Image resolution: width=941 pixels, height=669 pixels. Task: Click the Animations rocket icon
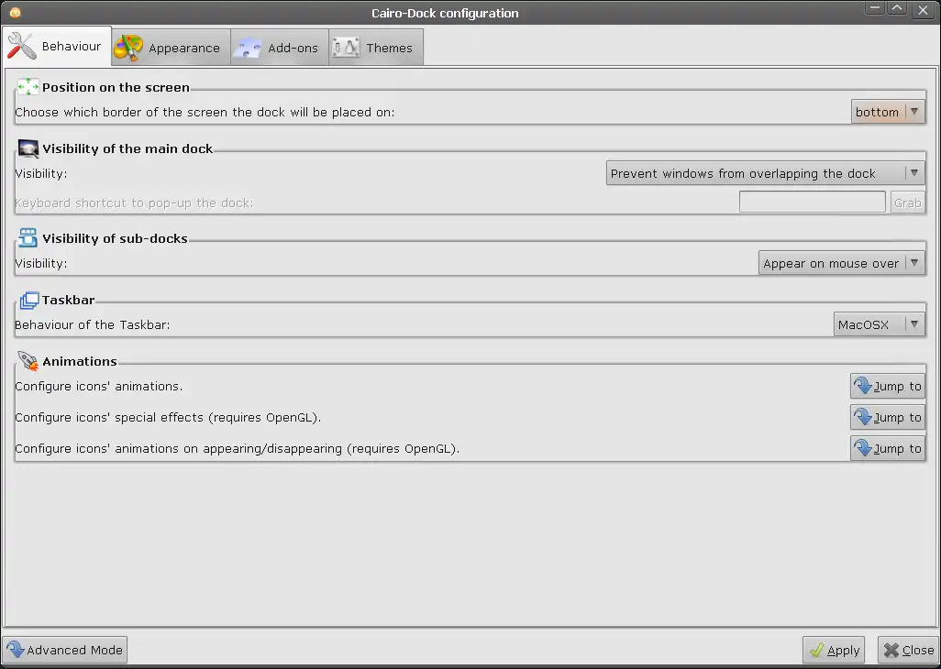[x=28, y=361]
